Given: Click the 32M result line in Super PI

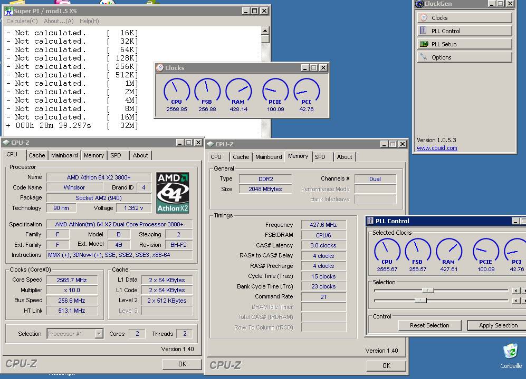Looking at the screenshot, I should click(x=72, y=126).
